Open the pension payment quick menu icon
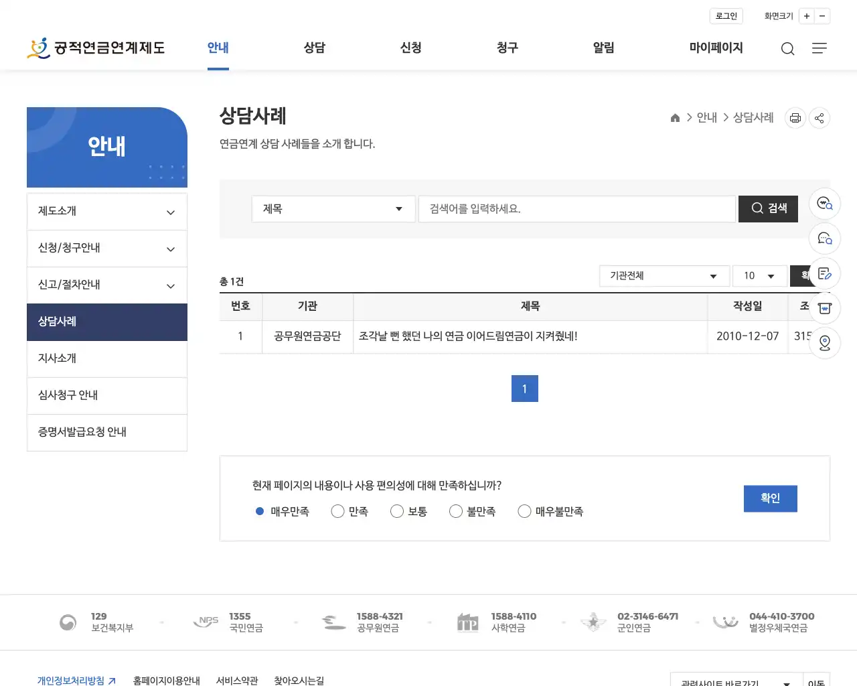The height and width of the screenshot is (686, 857). 824,307
